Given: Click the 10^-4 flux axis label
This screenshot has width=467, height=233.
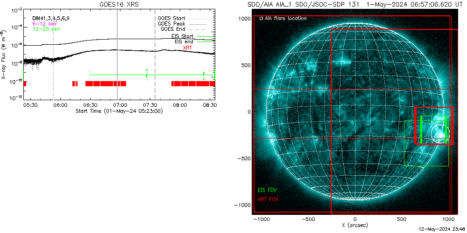Looking at the screenshot, I should [x=17, y=27].
